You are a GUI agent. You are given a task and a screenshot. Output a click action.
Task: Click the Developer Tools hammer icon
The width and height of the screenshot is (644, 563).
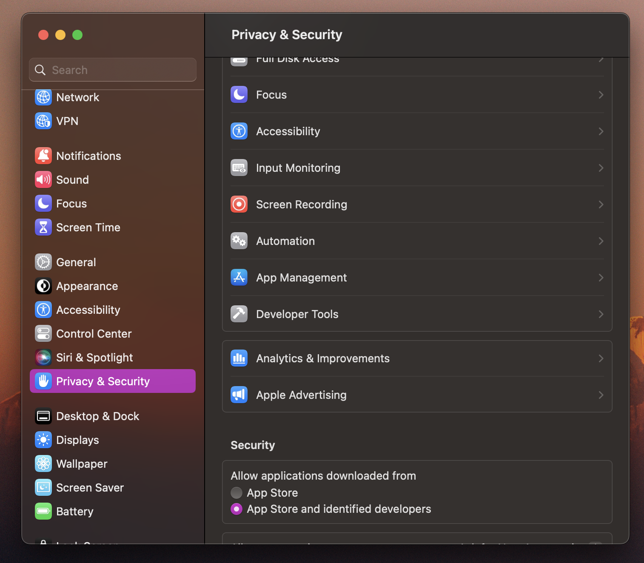[x=239, y=314]
